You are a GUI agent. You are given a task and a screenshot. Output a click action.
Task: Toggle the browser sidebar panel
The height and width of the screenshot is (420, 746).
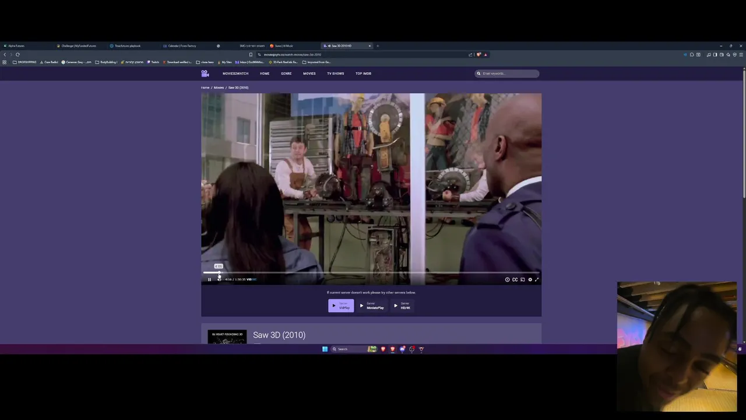click(715, 55)
